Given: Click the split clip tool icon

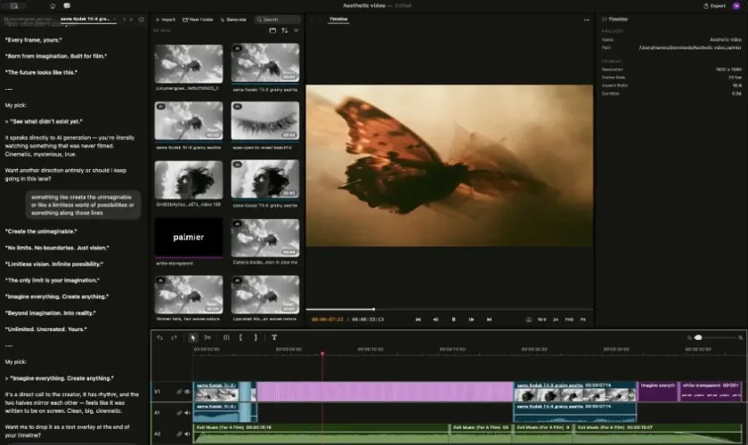Looking at the screenshot, I should coord(226,337).
